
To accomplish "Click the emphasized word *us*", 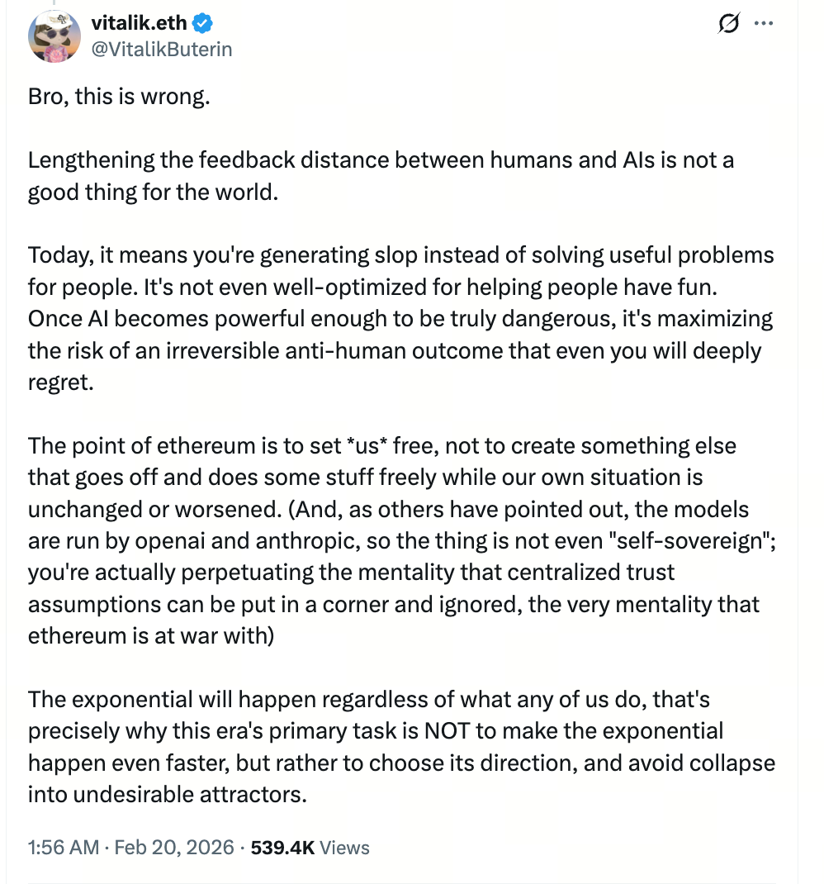I will pos(365,446).
